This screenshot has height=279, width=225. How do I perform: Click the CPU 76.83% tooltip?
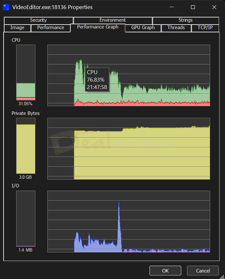click(97, 80)
